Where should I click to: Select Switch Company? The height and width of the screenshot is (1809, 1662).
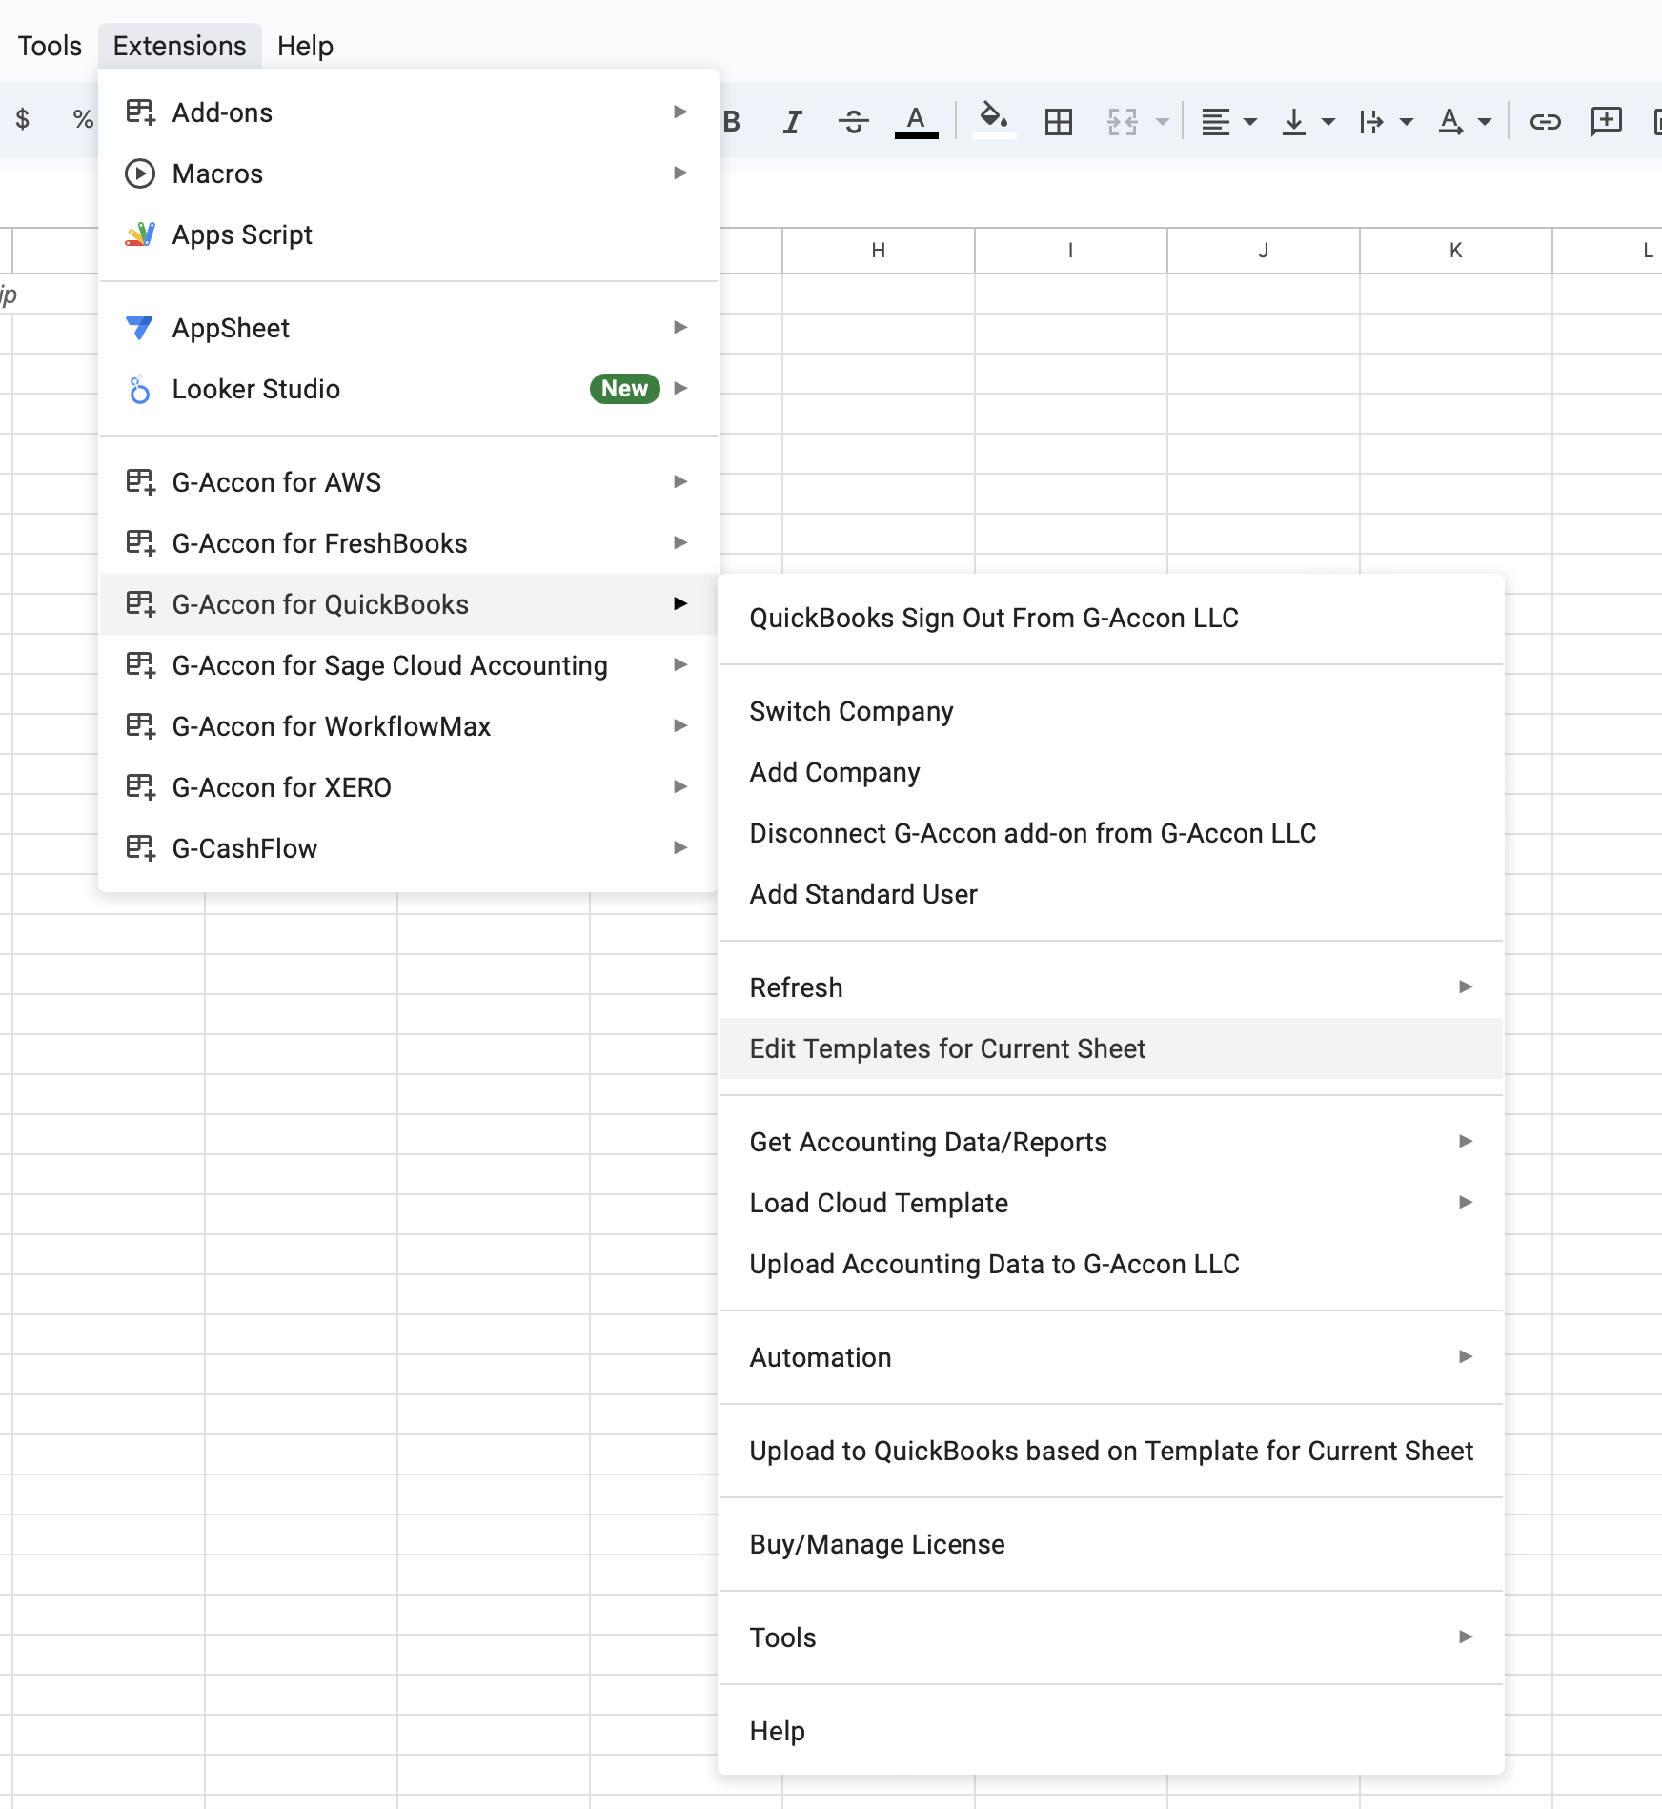pos(1111,711)
